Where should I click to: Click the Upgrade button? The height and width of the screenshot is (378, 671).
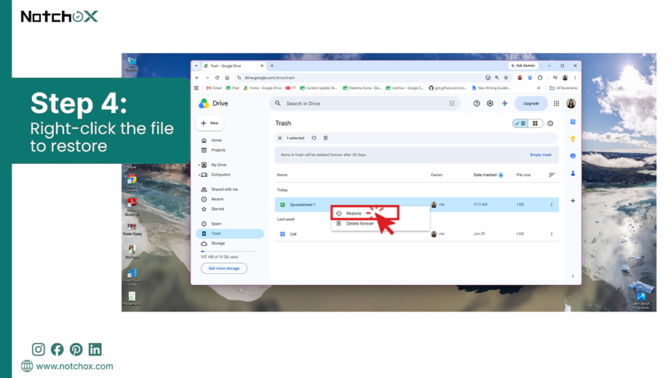tap(531, 103)
